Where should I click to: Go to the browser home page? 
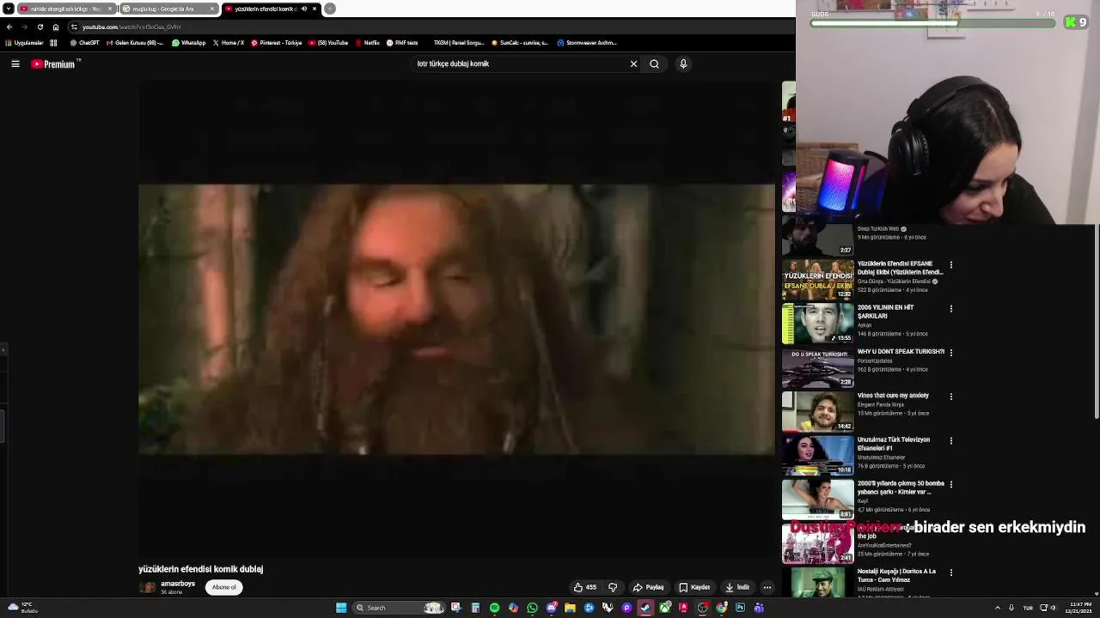[x=56, y=27]
